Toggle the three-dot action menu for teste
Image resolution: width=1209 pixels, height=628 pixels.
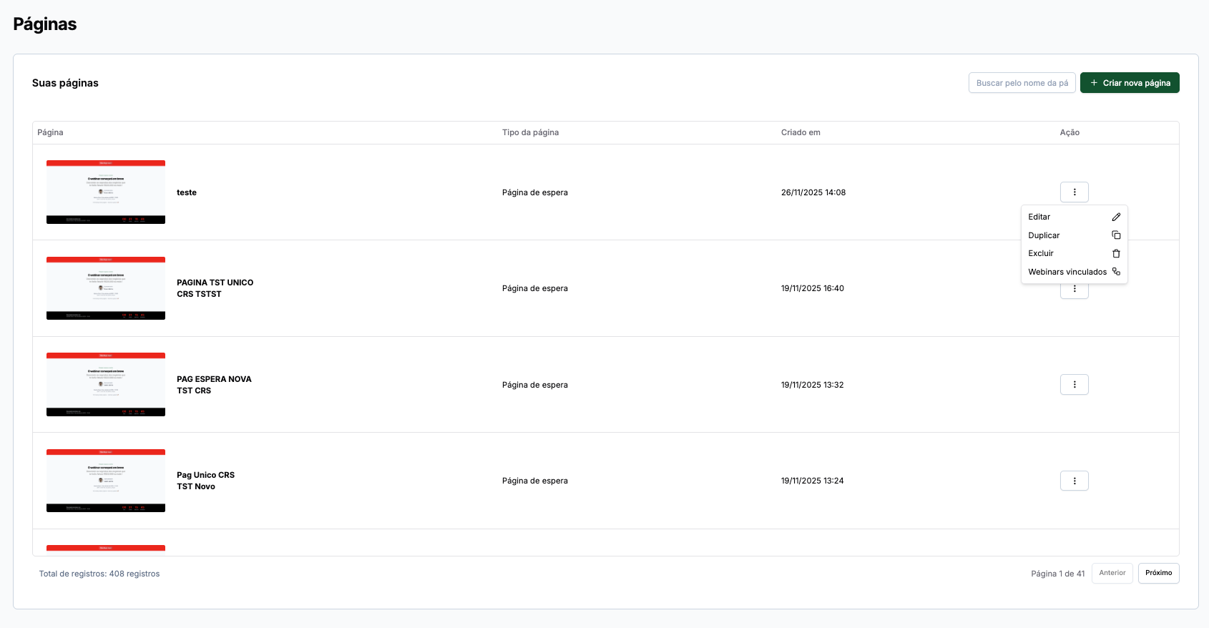[1074, 192]
